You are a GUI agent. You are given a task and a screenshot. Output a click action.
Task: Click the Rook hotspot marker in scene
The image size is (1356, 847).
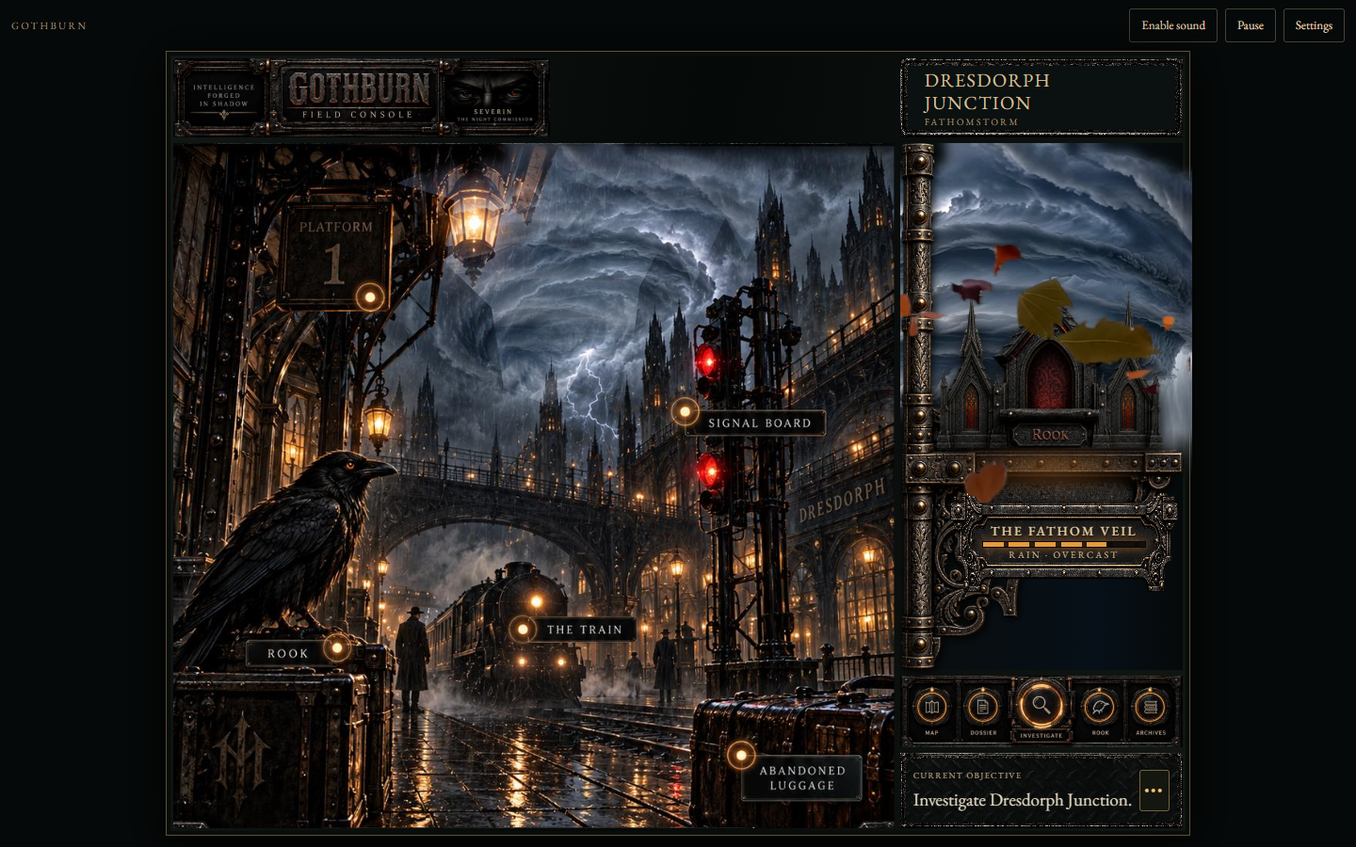[x=337, y=647]
